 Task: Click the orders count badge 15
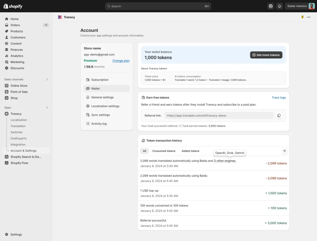[46, 25]
